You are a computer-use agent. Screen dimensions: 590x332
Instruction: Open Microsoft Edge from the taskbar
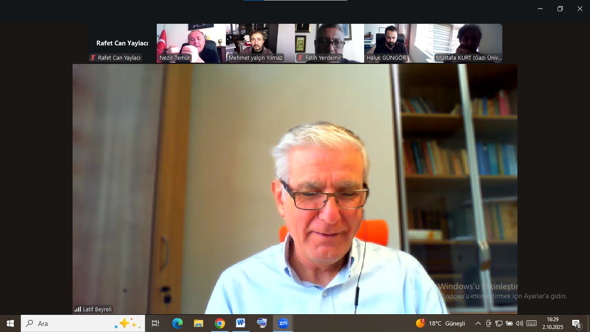pyautogui.click(x=177, y=323)
